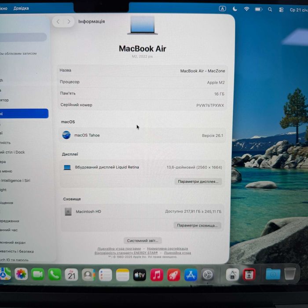Click the name 'MacBook Air - MacZone'
Screen dimensions: 308x308
point(202,71)
